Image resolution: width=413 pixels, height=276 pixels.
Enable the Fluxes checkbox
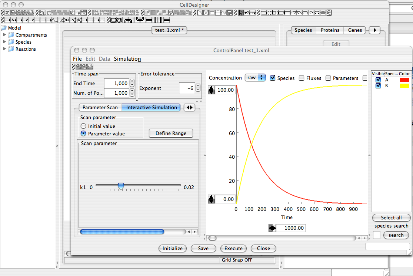pos(302,78)
